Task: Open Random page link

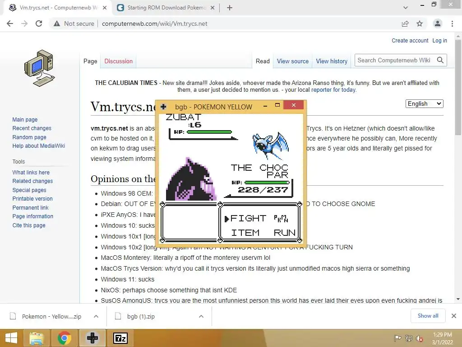Action: [x=29, y=137]
